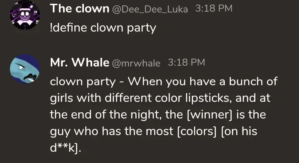Follow the bracketed [winner] link

[x=210, y=114]
